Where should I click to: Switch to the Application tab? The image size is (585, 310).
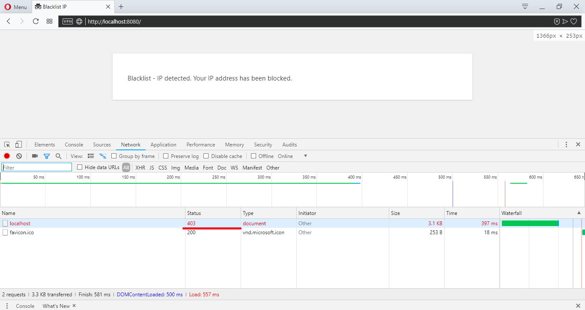point(163,145)
